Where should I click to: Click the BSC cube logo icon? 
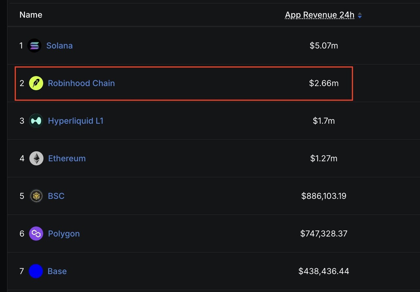point(36,196)
